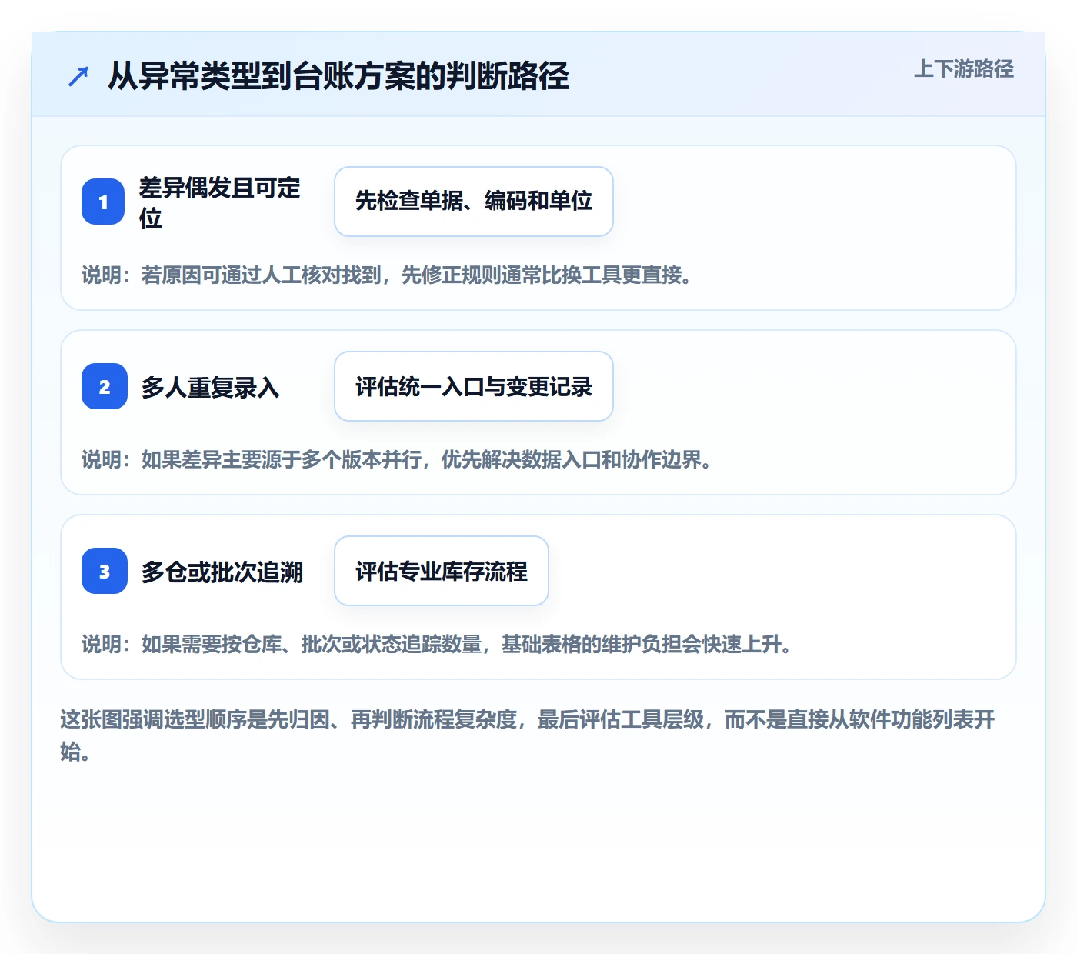
Task: Click the note starting 说明：如果需要按仓库
Action: (x=437, y=644)
